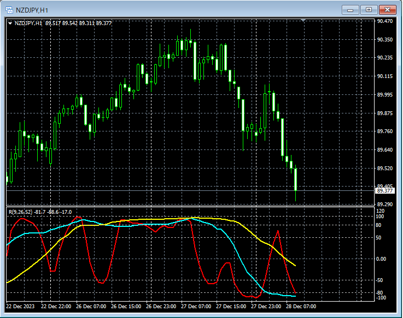The image size is (403, 318).
Task: Click the 27 Dec 15:00 time label
Action: [231, 307]
